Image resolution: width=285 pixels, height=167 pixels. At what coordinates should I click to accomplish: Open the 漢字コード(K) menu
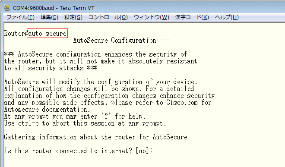(192, 17)
